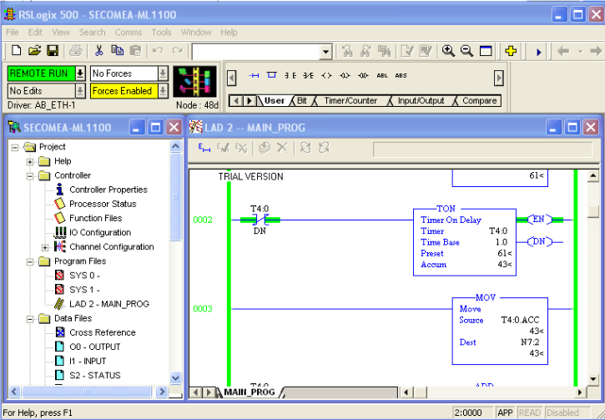This screenshot has width=605, height=420.
Task: Create a new file with New icon
Action: click(x=16, y=51)
